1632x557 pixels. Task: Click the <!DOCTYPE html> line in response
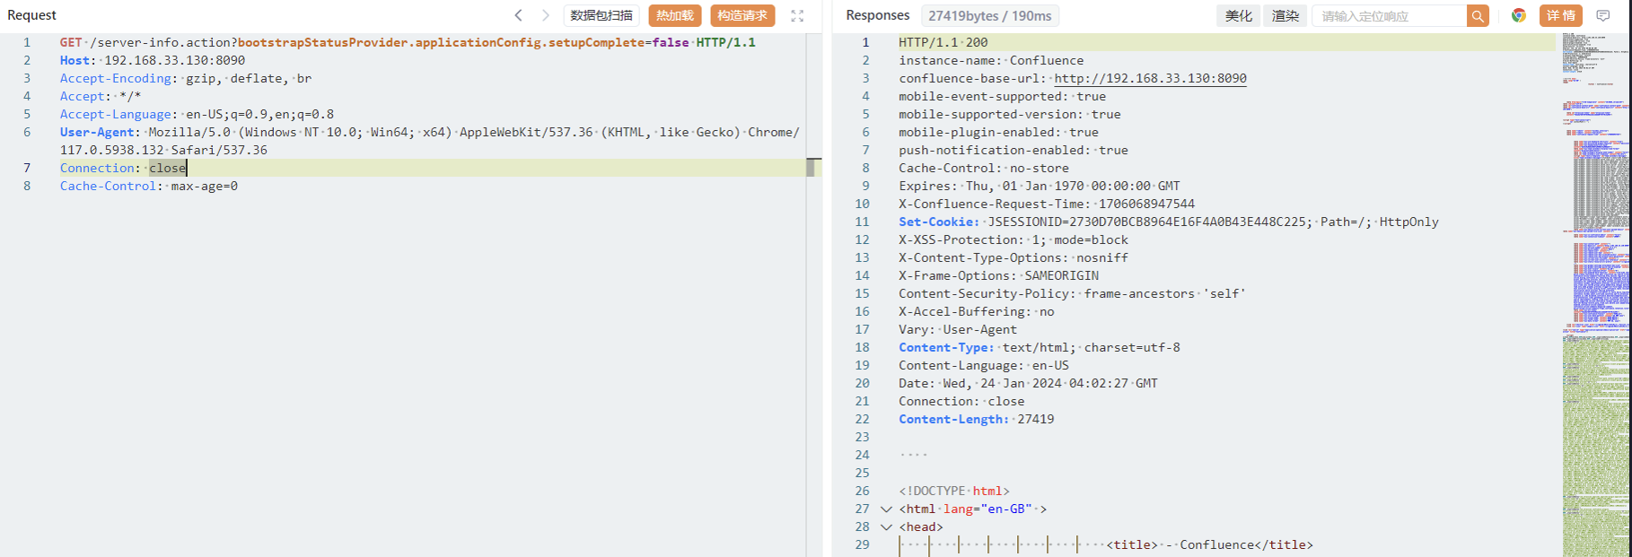coord(954,491)
